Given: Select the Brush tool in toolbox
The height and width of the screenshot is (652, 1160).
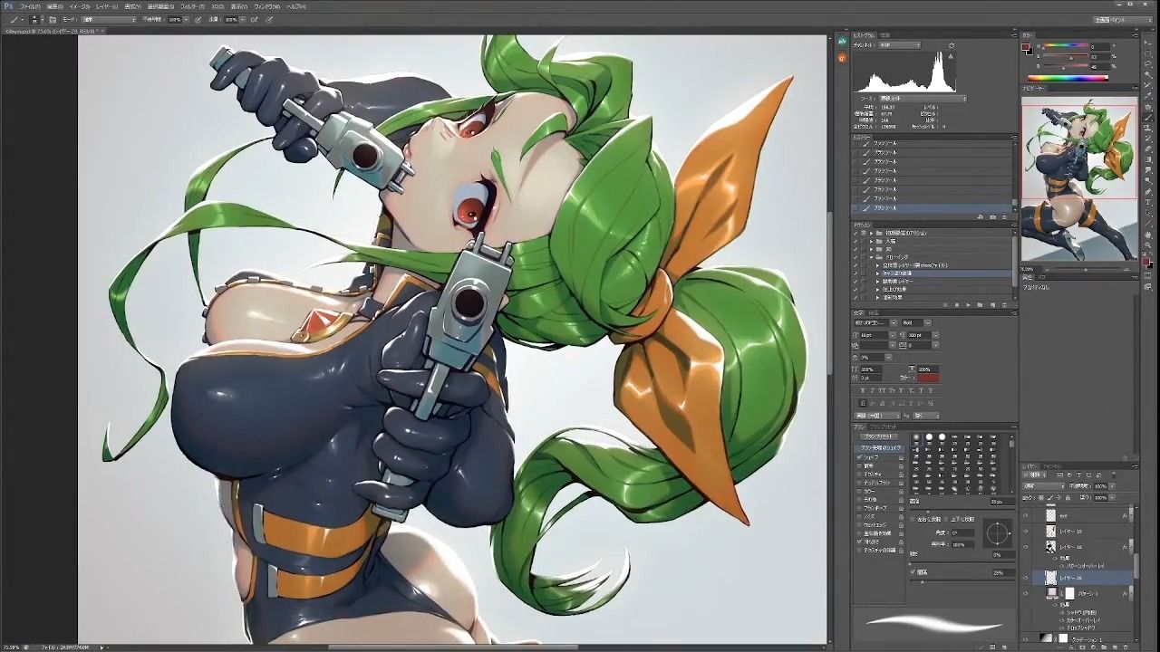Looking at the screenshot, I should (x=1147, y=118).
